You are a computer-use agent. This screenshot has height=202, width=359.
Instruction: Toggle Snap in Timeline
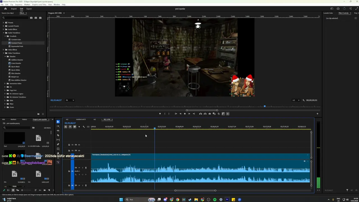click(x=70, y=127)
